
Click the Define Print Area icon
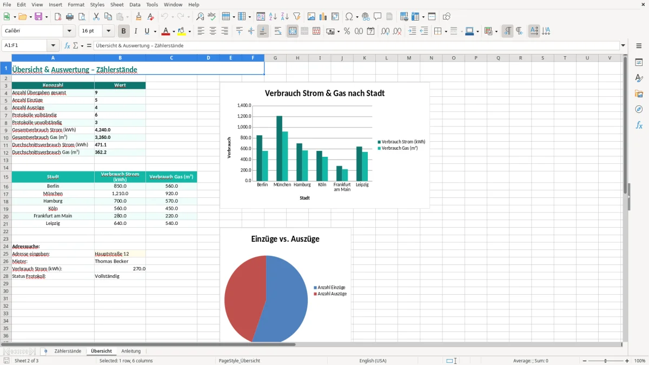[404, 17]
